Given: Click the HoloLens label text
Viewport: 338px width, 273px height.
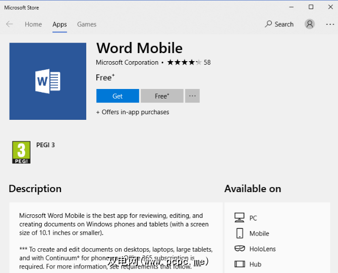Looking at the screenshot, I should pyautogui.click(x=262, y=249).
